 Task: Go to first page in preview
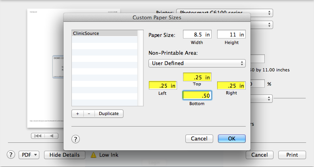click(x=39, y=136)
